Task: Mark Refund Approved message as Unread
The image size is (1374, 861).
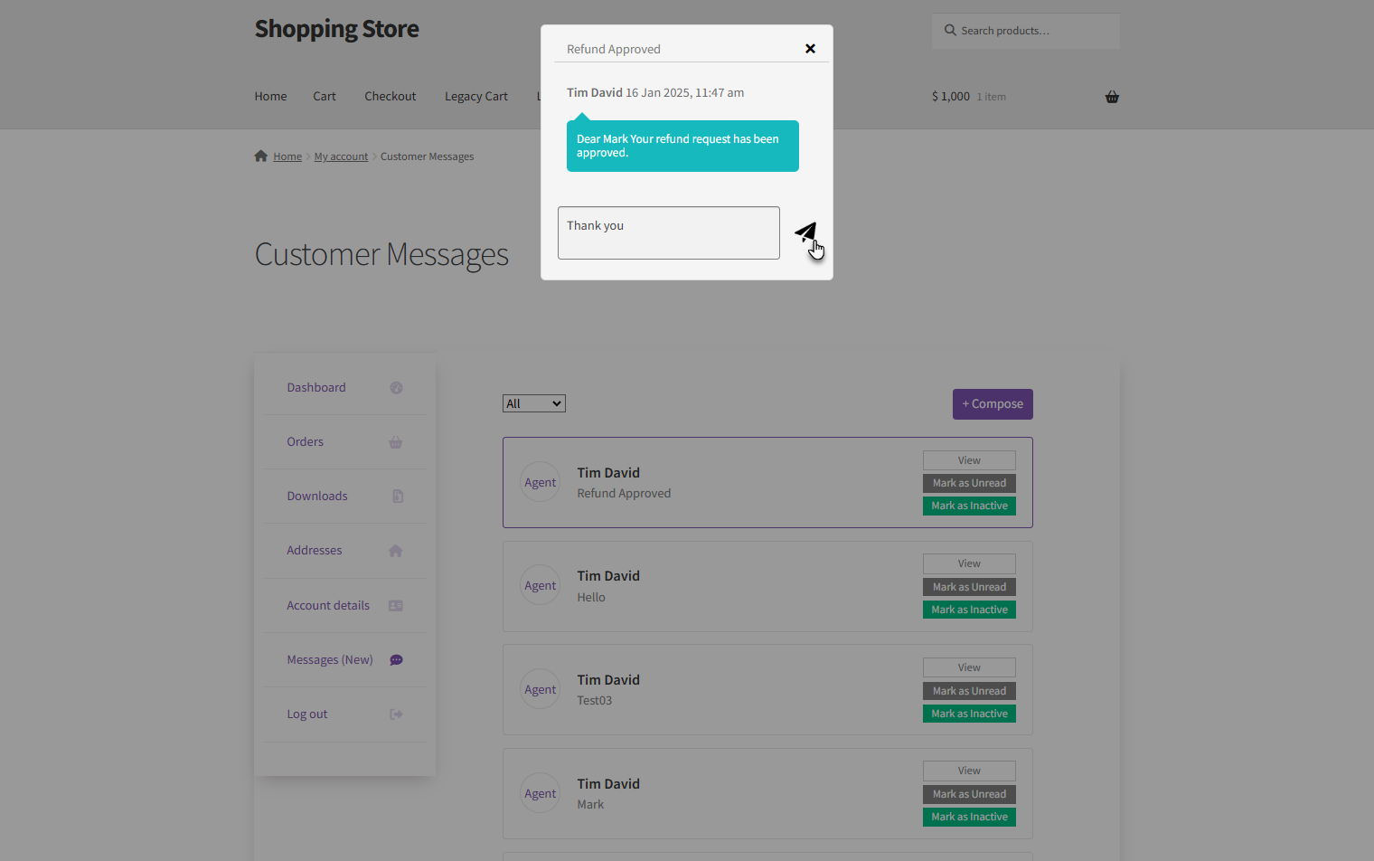Action: 969,483
